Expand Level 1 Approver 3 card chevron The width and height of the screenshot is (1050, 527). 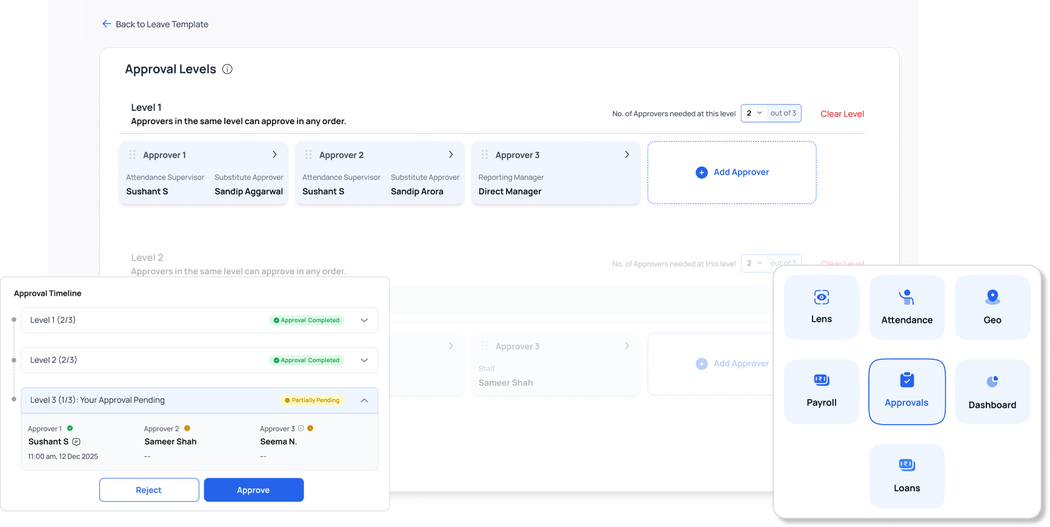click(627, 154)
